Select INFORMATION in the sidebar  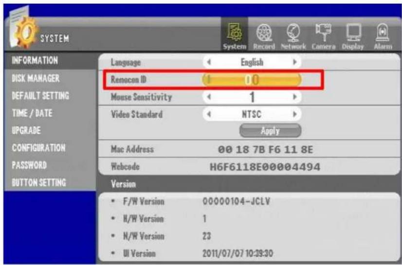[x=35, y=60]
